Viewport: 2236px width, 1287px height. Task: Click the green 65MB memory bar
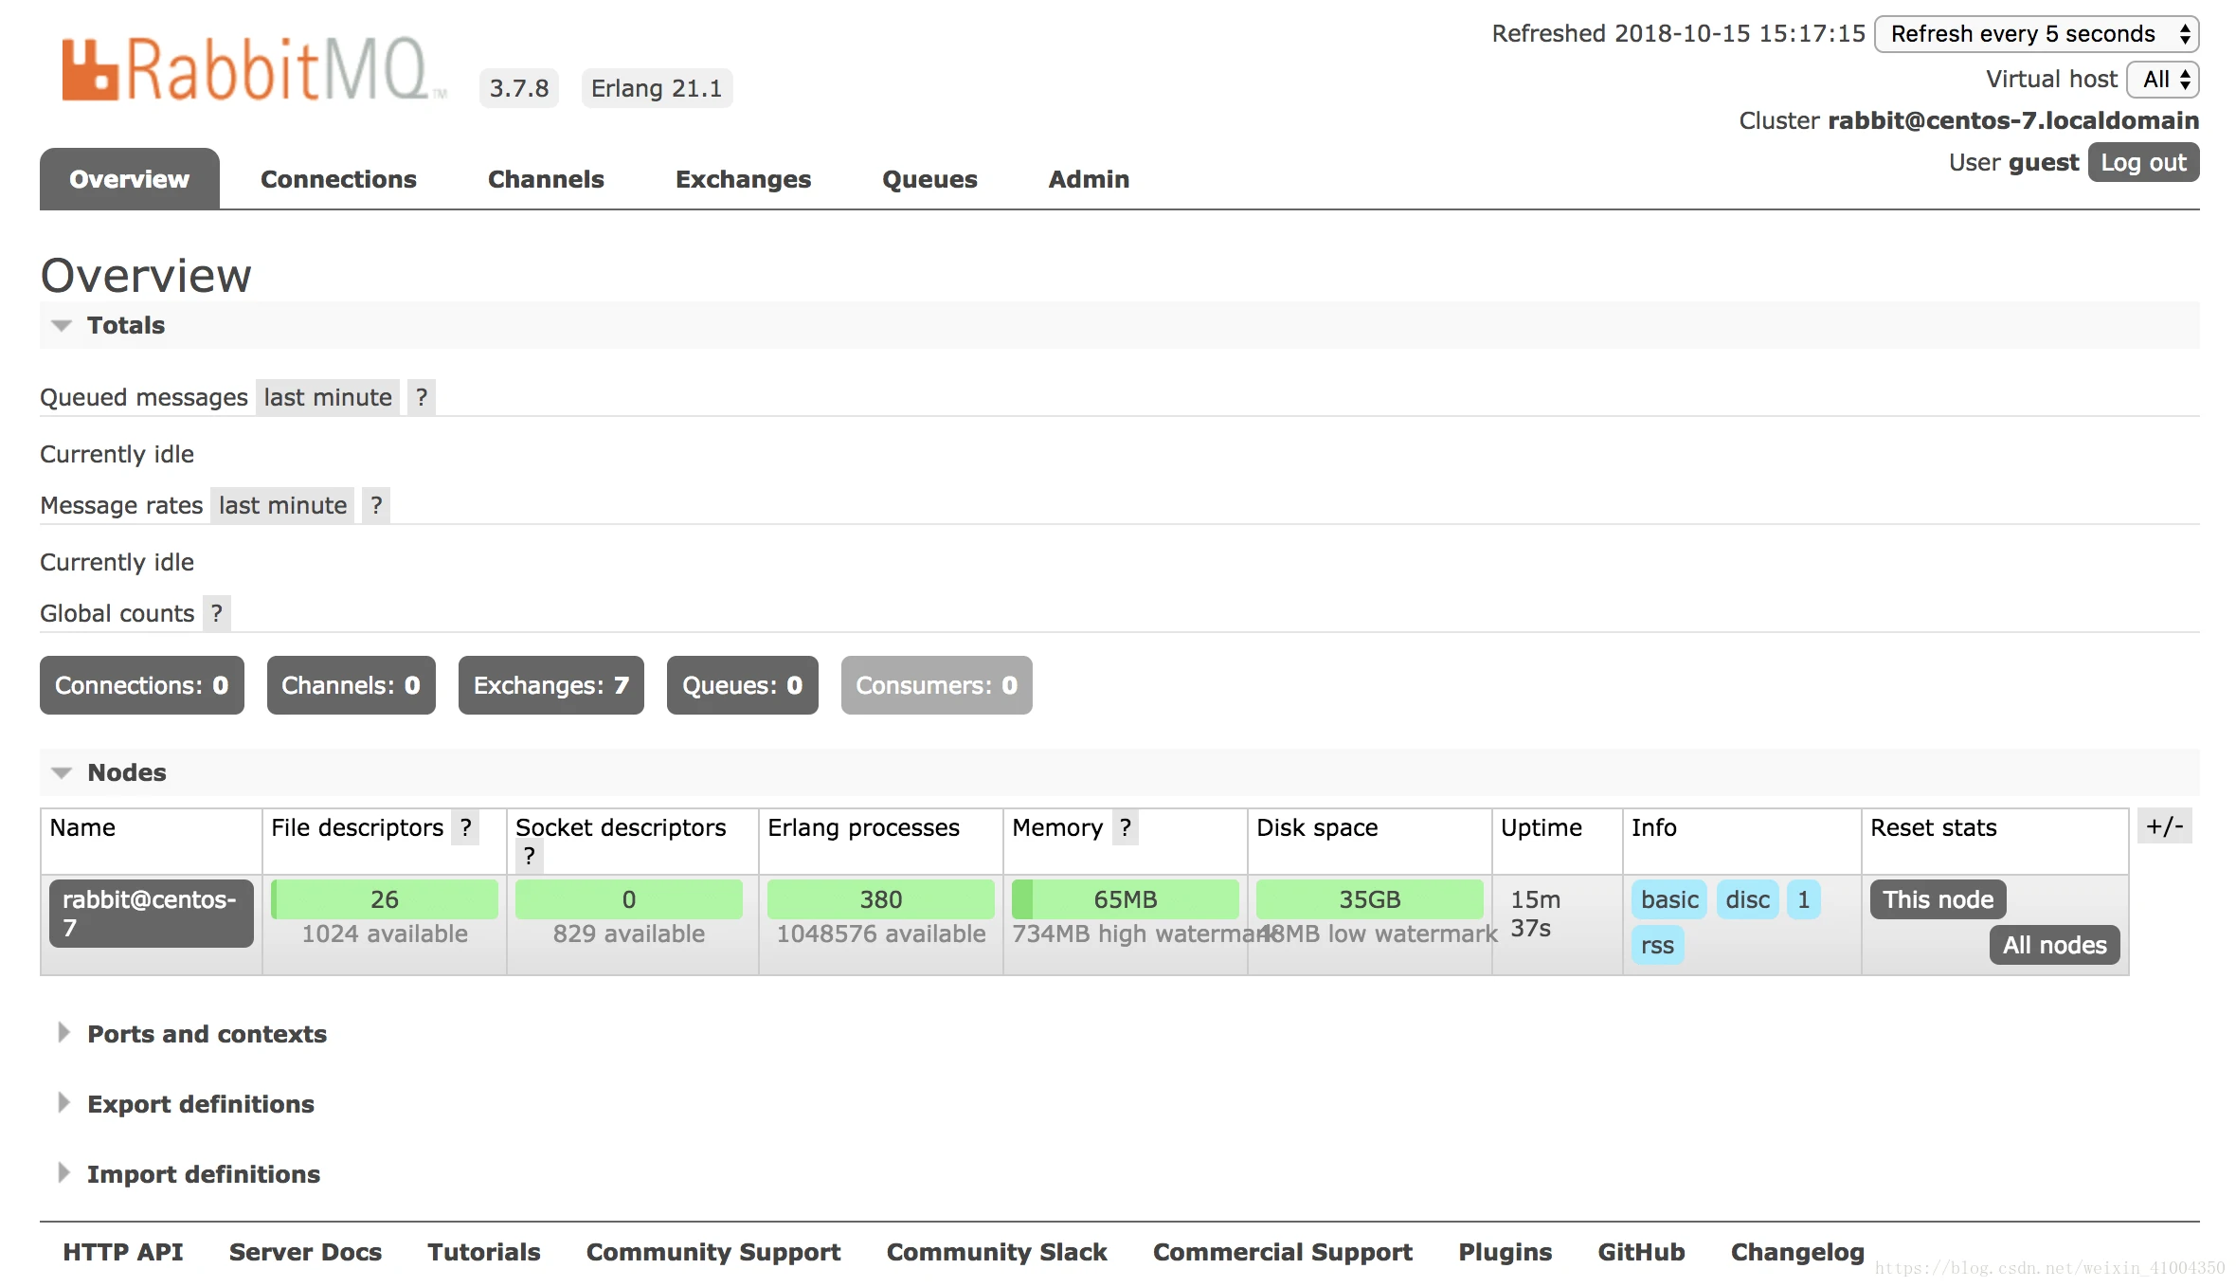[x=1125, y=899]
